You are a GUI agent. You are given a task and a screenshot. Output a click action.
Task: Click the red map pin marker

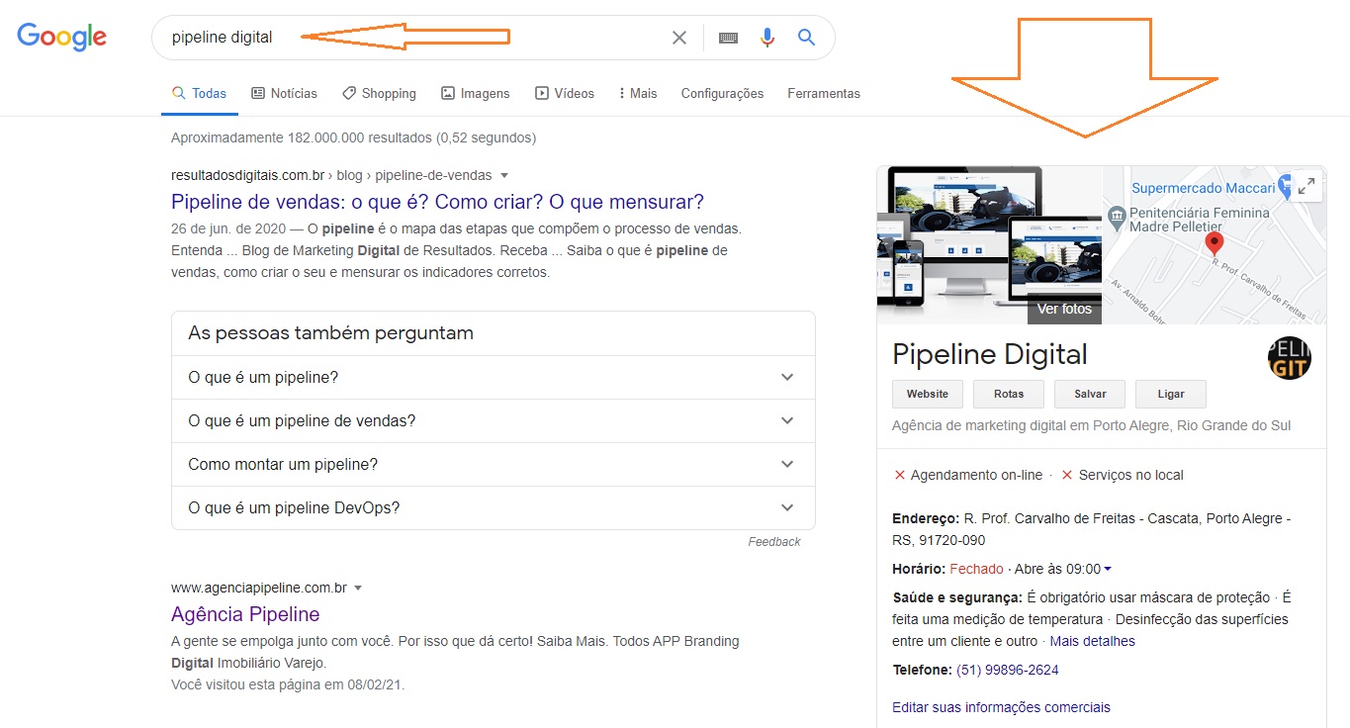[x=1214, y=240]
